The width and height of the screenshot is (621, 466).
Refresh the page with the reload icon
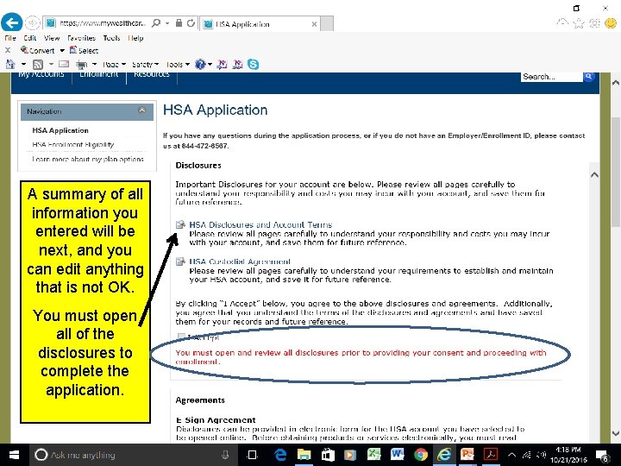191,23
